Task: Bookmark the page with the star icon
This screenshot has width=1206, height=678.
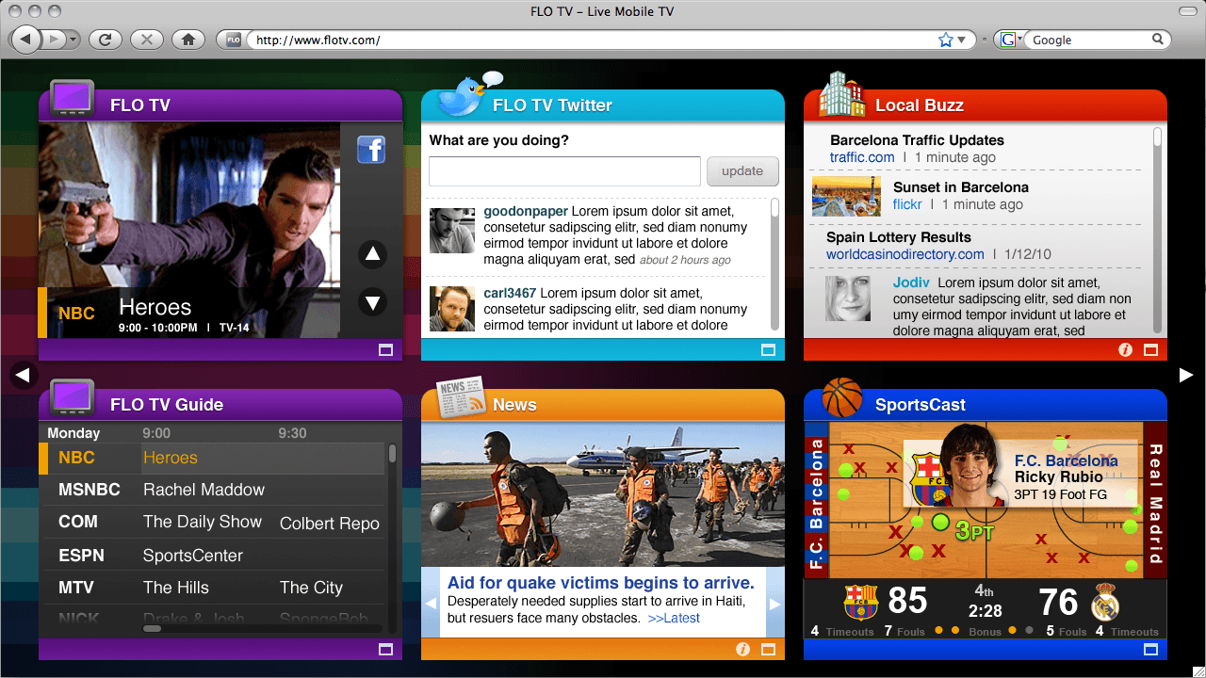Action: click(x=946, y=40)
